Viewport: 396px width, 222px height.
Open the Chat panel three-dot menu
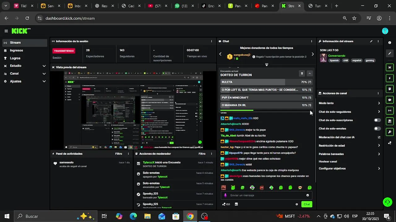coord(312,41)
